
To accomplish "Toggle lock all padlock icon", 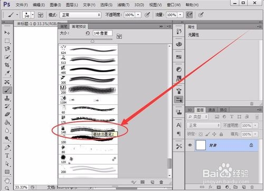I will click(221, 135).
